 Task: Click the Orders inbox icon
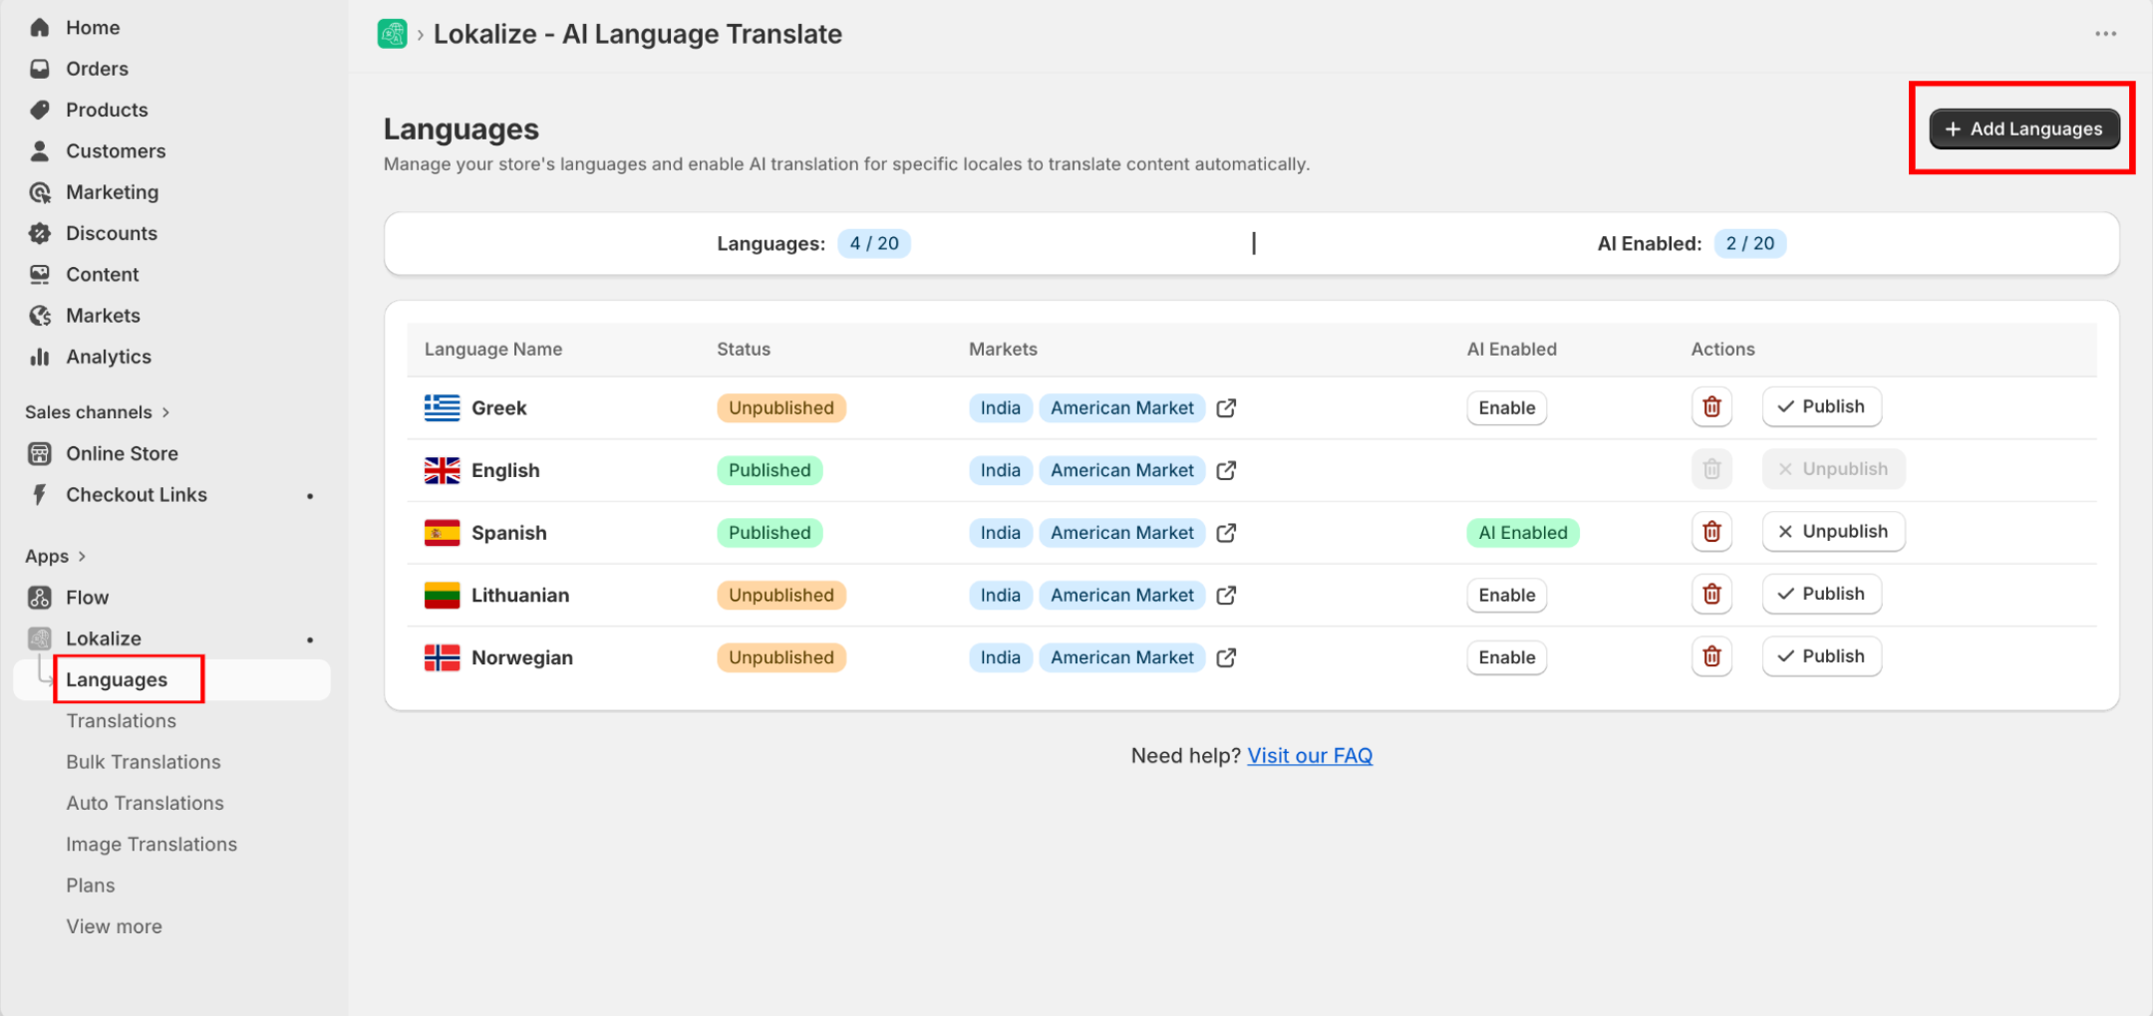(x=40, y=69)
